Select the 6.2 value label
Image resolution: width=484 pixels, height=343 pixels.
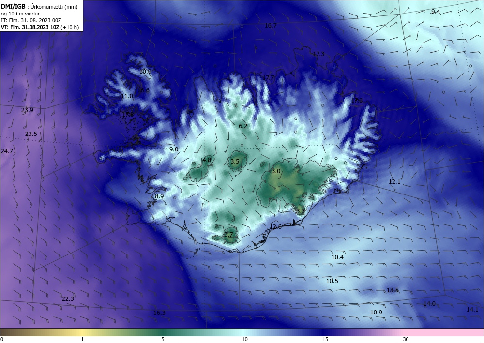(243, 126)
